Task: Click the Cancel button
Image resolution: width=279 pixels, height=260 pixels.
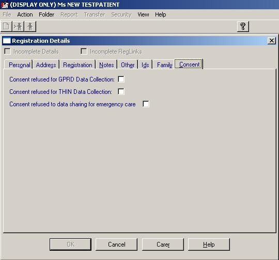Action: pyautogui.click(x=117, y=245)
